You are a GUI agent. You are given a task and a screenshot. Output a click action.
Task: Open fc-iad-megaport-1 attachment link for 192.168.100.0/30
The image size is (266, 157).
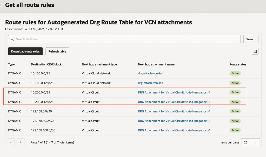(174, 130)
